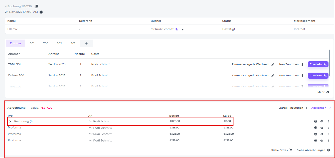This screenshot has width=335, height=158.
Task: Preview the €138.00 Proforma via eye icon
Action: pyautogui.click(x=322, y=140)
